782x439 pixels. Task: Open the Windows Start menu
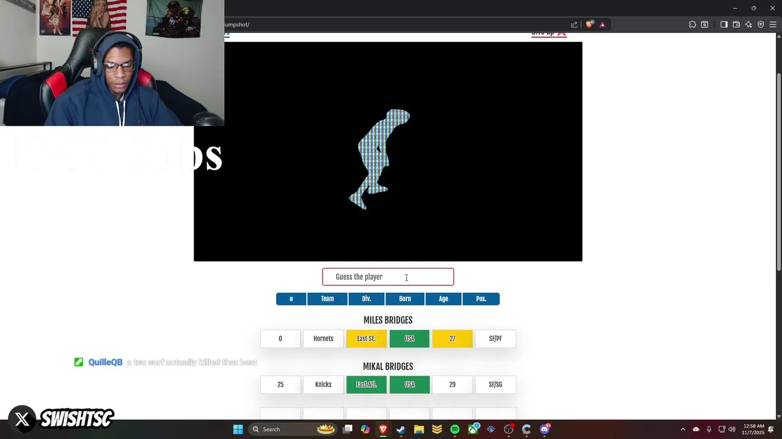point(238,429)
